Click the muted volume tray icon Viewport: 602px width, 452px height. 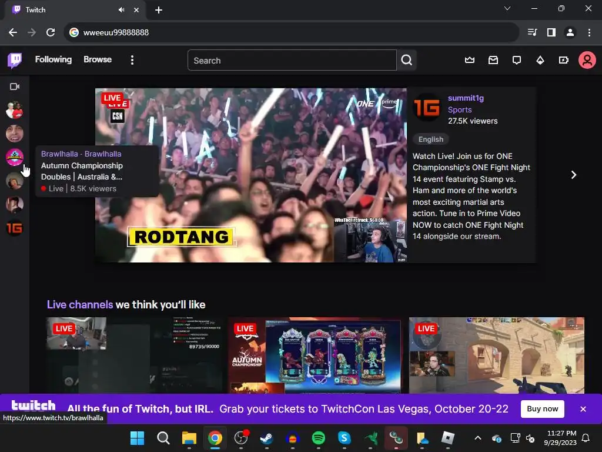(x=530, y=438)
